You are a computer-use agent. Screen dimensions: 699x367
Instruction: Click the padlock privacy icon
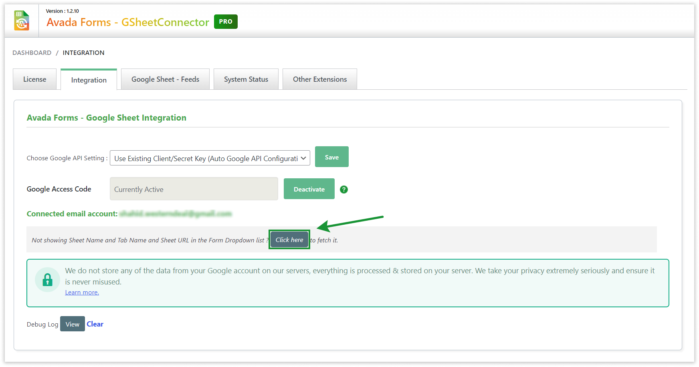(48, 279)
